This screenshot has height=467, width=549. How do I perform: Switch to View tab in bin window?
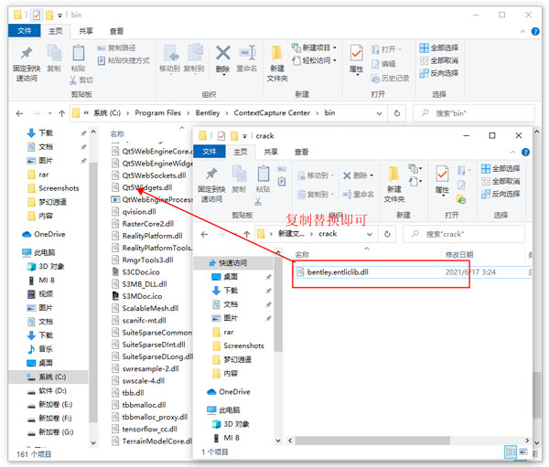coord(116,31)
